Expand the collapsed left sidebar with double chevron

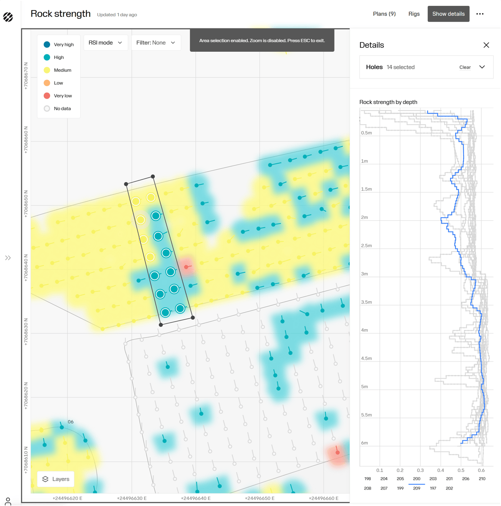click(8, 258)
